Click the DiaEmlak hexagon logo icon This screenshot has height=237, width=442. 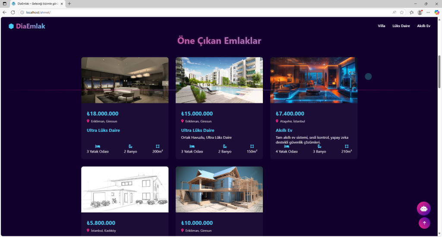click(x=11, y=26)
